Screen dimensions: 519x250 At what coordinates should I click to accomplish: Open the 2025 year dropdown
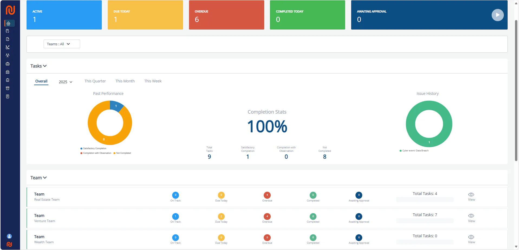coord(66,82)
